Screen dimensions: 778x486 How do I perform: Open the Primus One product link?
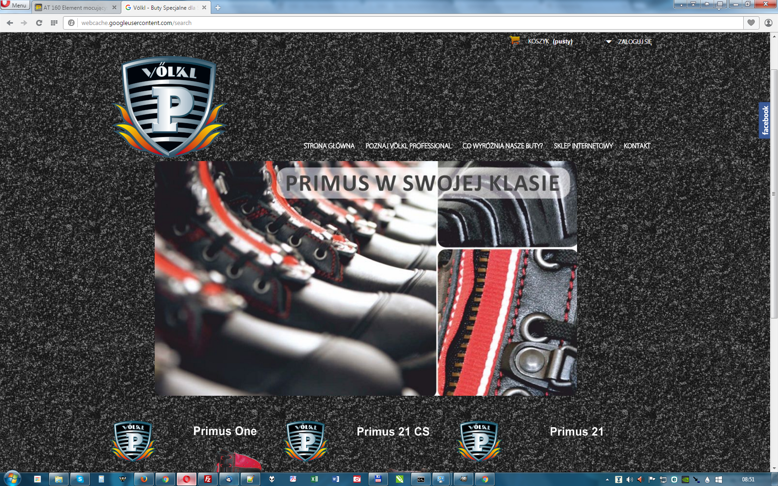225,431
